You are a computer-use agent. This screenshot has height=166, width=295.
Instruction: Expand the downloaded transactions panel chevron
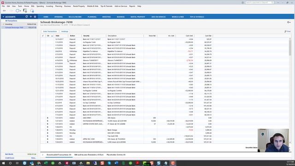[x=43, y=155]
